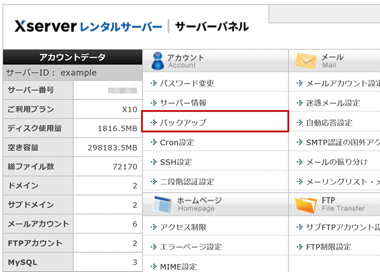Click the サーバーID example text
This screenshot has height=272, width=380.
point(51,73)
